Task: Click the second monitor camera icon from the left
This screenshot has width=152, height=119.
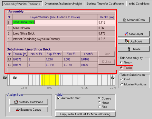Action: tap(15, 78)
